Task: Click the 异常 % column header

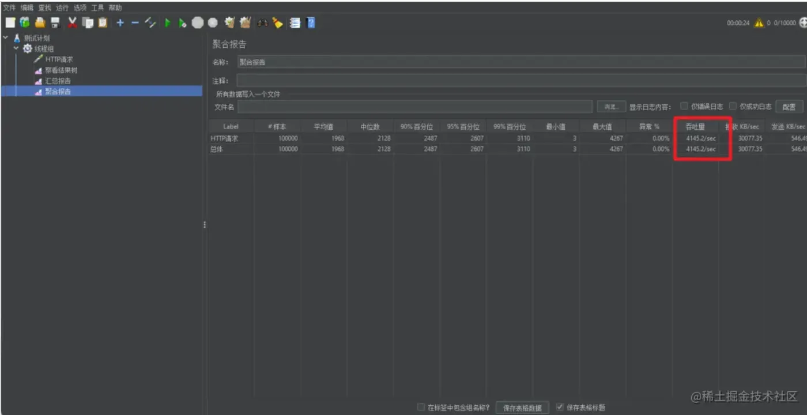Action: click(649, 126)
